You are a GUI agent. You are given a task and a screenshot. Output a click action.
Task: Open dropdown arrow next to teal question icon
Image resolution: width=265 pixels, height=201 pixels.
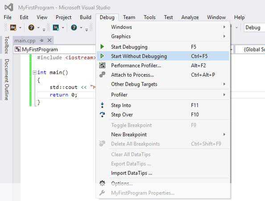pyautogui.click(x=81, y=28)
